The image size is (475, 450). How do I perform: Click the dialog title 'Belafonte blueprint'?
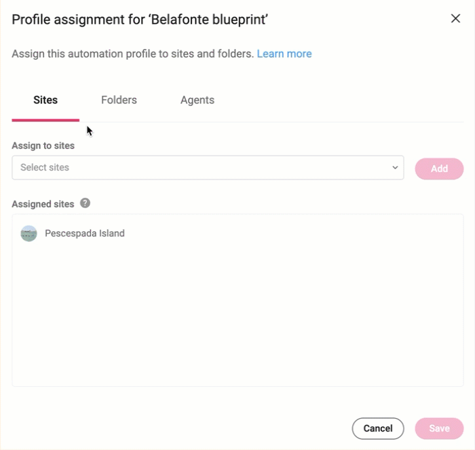(208, 20)
